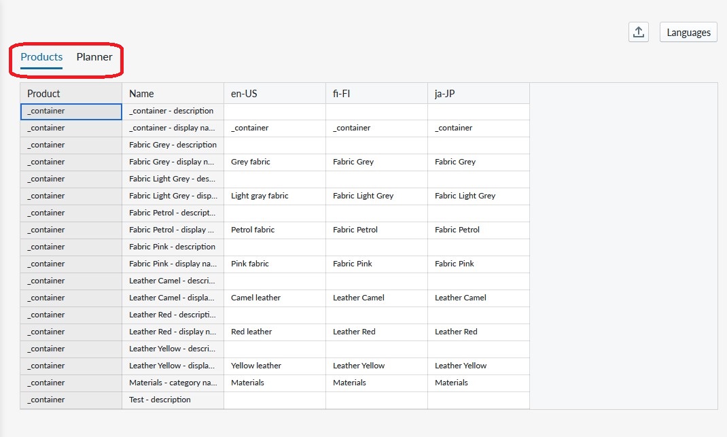Select the 'Fabric Light Grey' ja-JP cell
727x437 pixels.
pyautogui.click(x=478, y=196)
